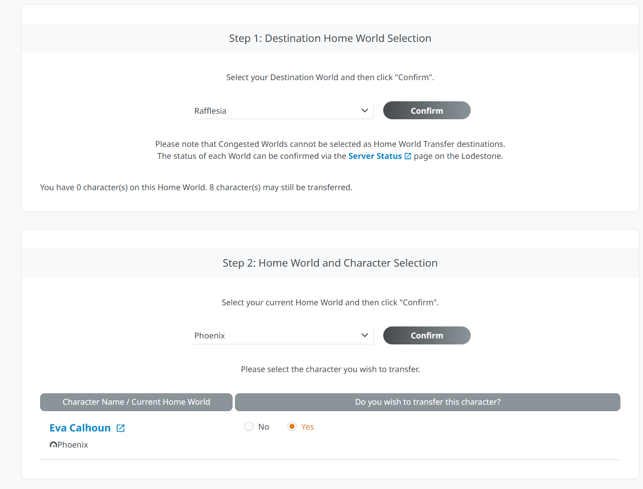Click the Character Name / Current Home World header
Image resolution: width=643 pixels, height=489 pixels.
coord(136,402)
